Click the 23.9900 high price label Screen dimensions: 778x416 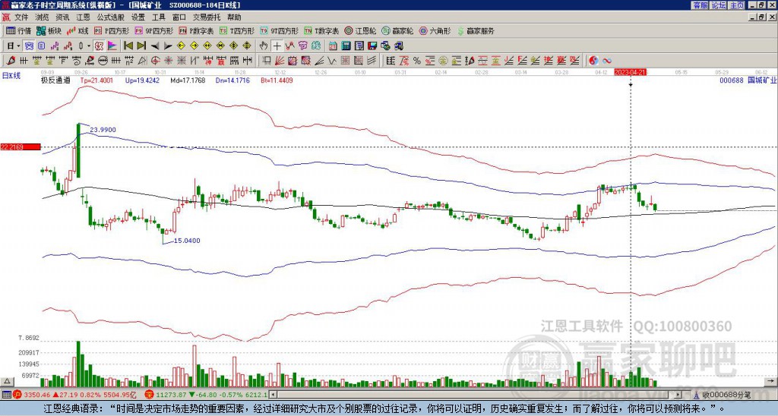pos(103,130)
